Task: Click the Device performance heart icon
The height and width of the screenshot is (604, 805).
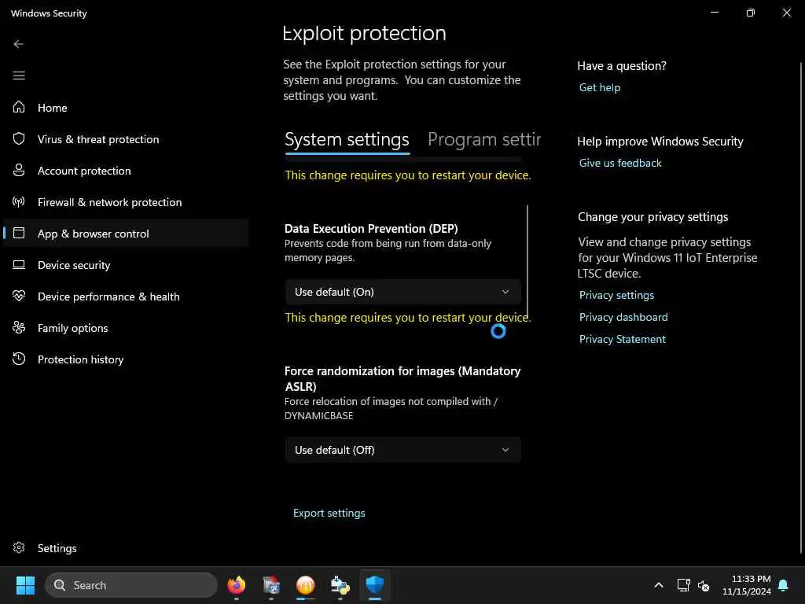Action: pos(19,296)
